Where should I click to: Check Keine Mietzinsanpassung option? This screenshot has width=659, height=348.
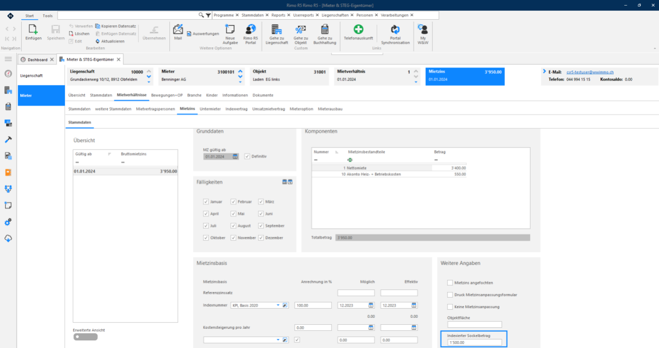(450, 307)
